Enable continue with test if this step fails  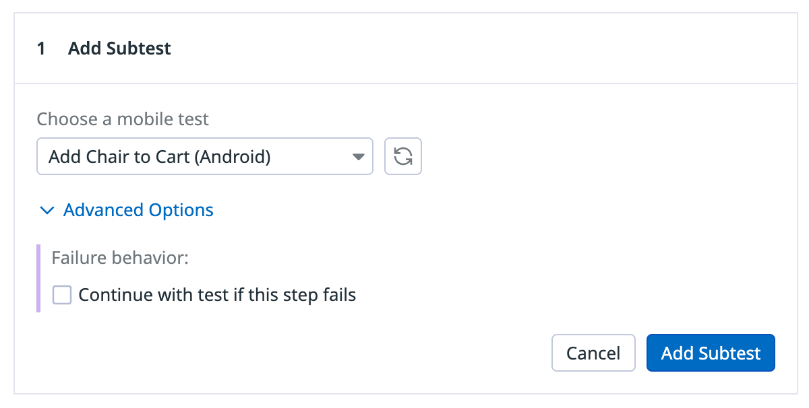(x=61, y=295)
